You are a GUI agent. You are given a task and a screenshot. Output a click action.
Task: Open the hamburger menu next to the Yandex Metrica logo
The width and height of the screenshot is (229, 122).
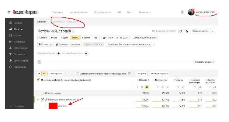click(9, 12)
